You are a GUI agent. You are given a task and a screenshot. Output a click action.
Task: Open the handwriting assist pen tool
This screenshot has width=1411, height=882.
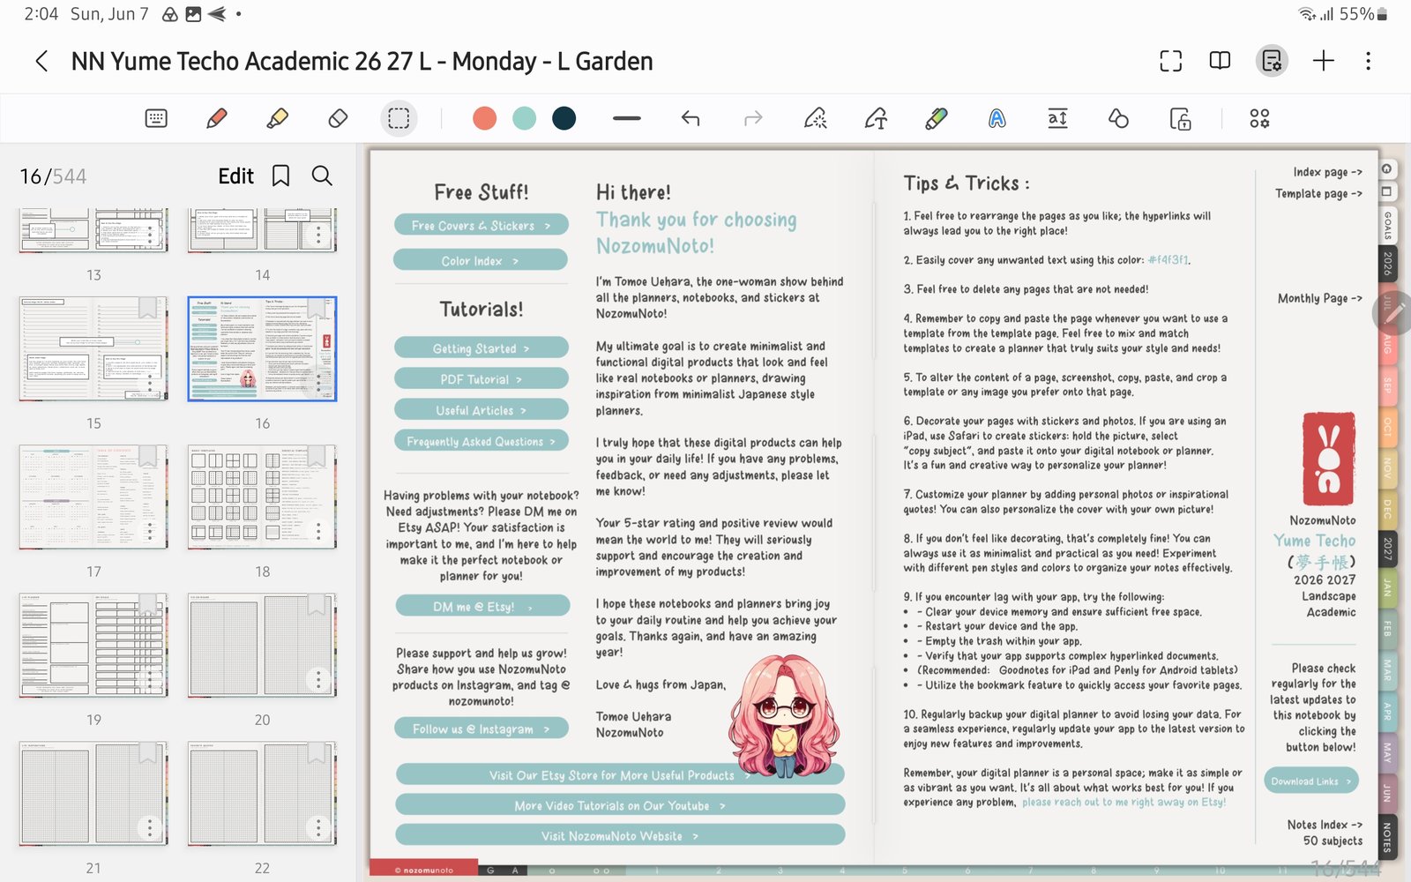click(x=815, y=118)
